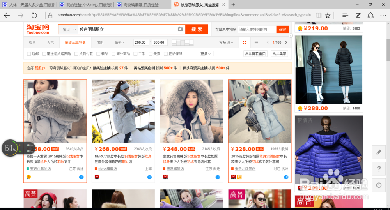Make a web note icon

[x=358, y=16]
